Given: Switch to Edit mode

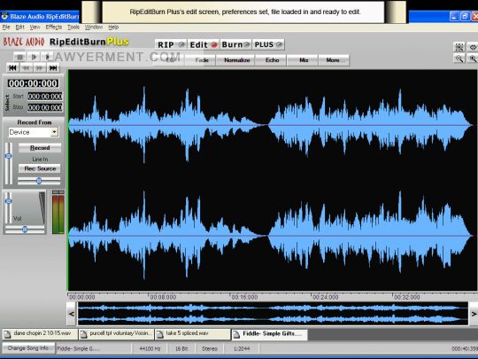Looking at the screenshot, I should pos(204,44).
